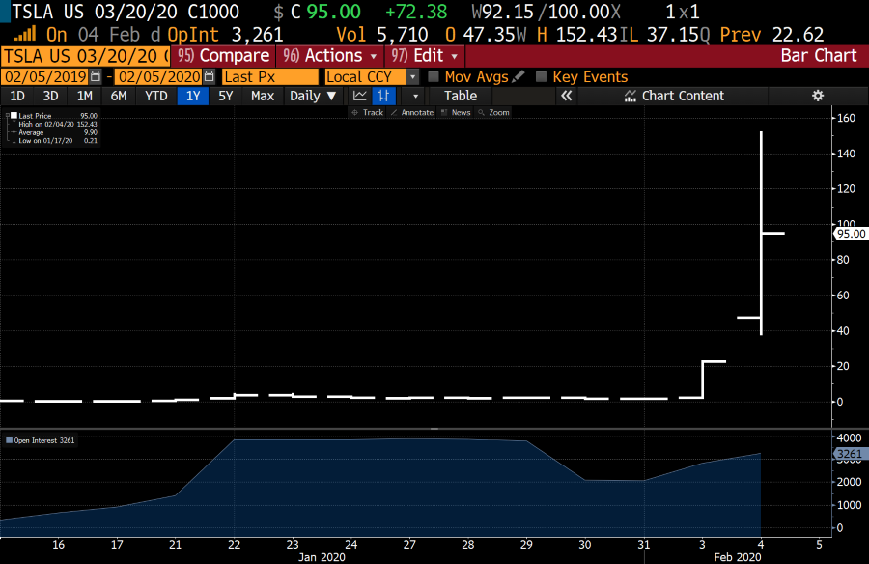
Task: Click the Mov Avgs pencil edit icon
Action: tap(519, 76)
